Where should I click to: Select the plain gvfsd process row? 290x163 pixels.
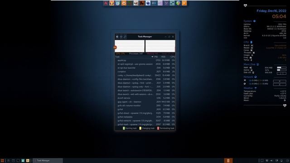[x=145, y=110]
